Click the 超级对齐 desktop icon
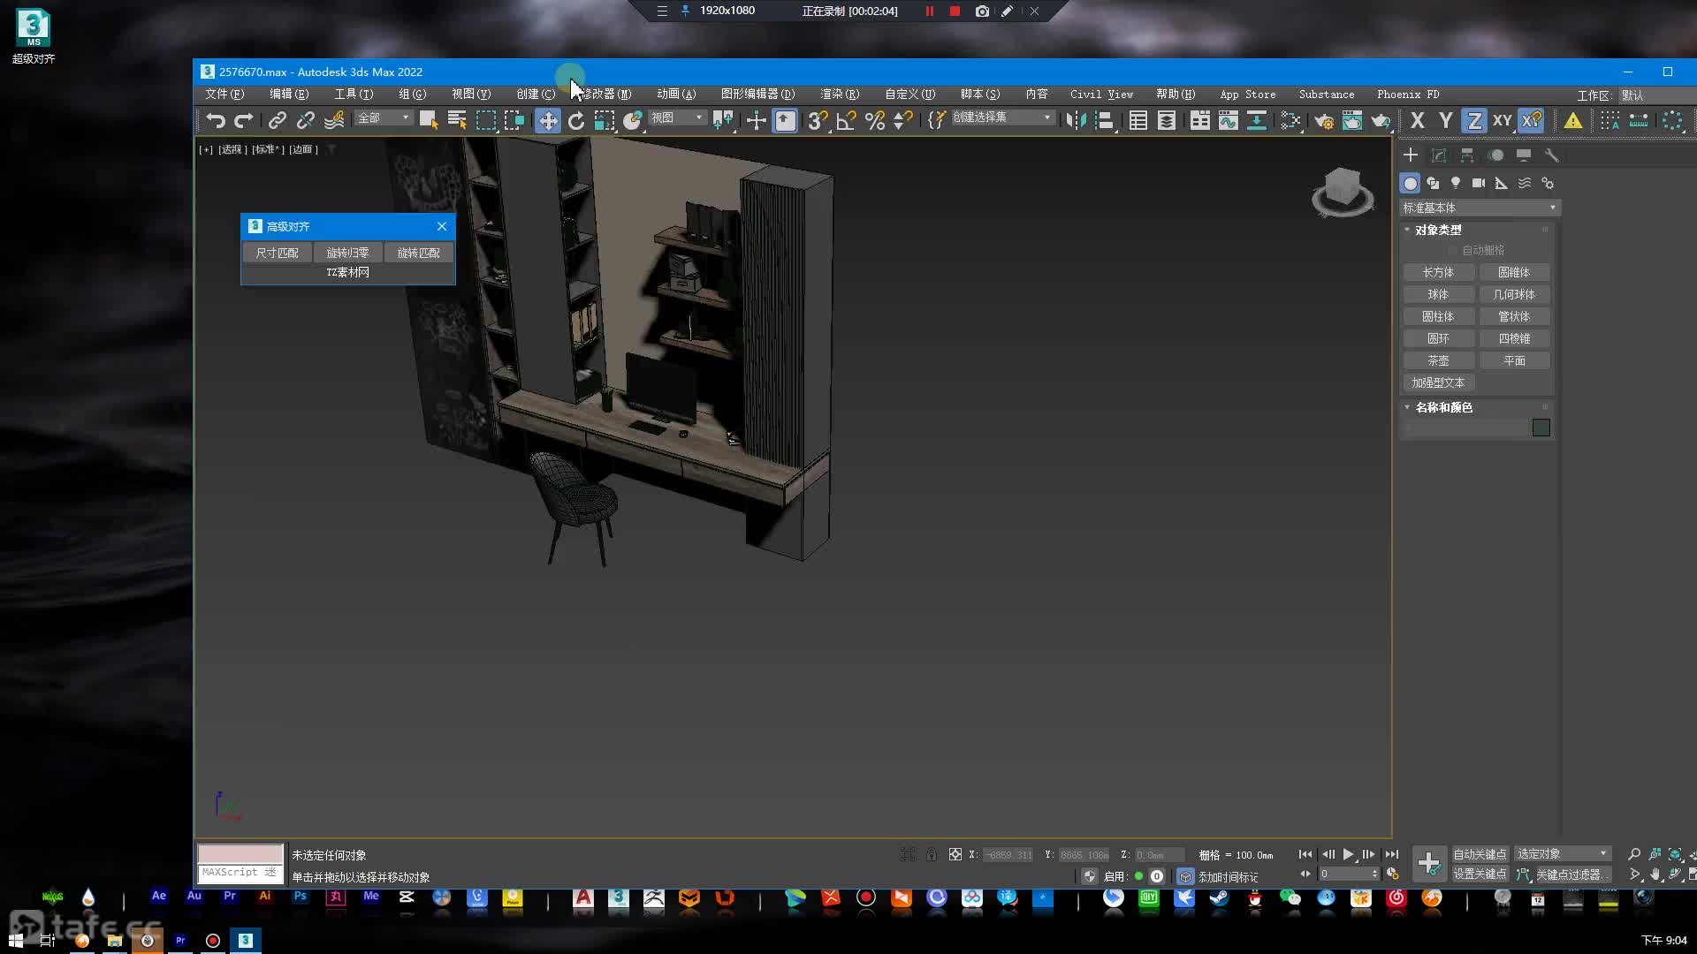The image size is (1697, 954). coord(34,37)
